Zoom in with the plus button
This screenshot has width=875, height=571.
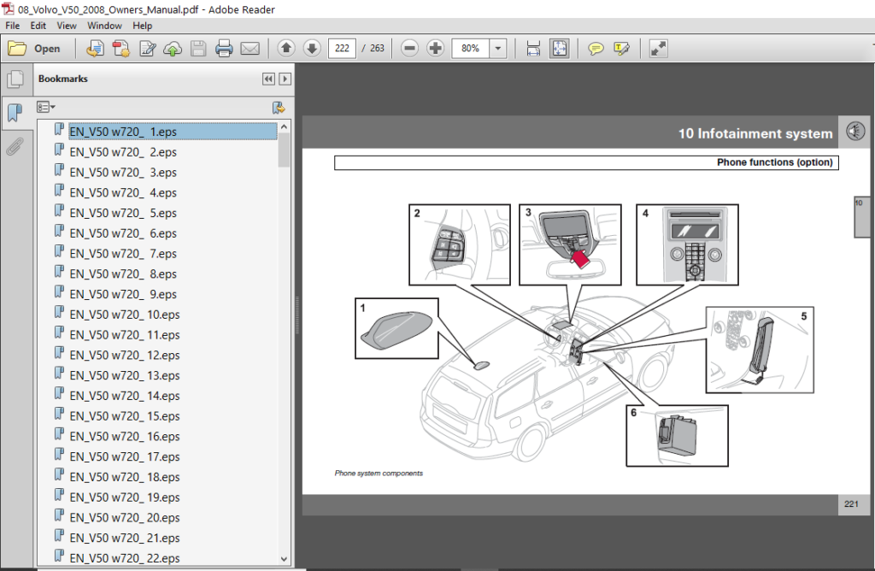point(435,49)
